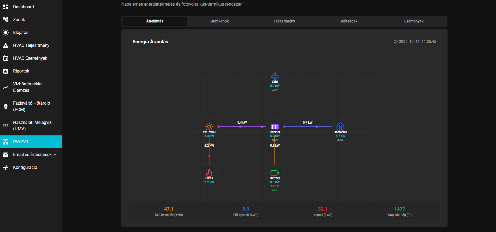Open the Teljesítmény tab
Image resolution: width=496 pixels, height=232 pixels.
tap(284, 21)
